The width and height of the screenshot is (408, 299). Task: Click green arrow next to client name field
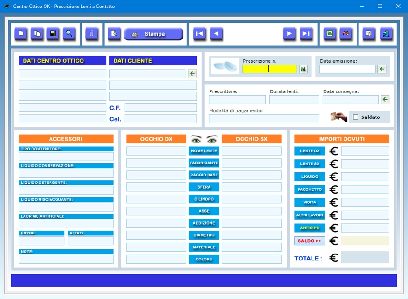[x=192, y=74]
